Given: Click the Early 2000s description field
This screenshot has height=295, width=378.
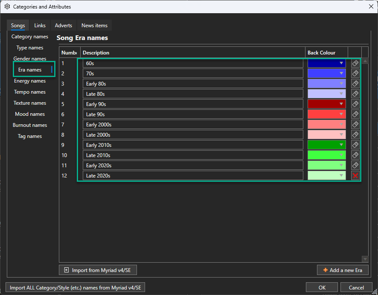Looking at the screenshot, I should coord(193,124).
